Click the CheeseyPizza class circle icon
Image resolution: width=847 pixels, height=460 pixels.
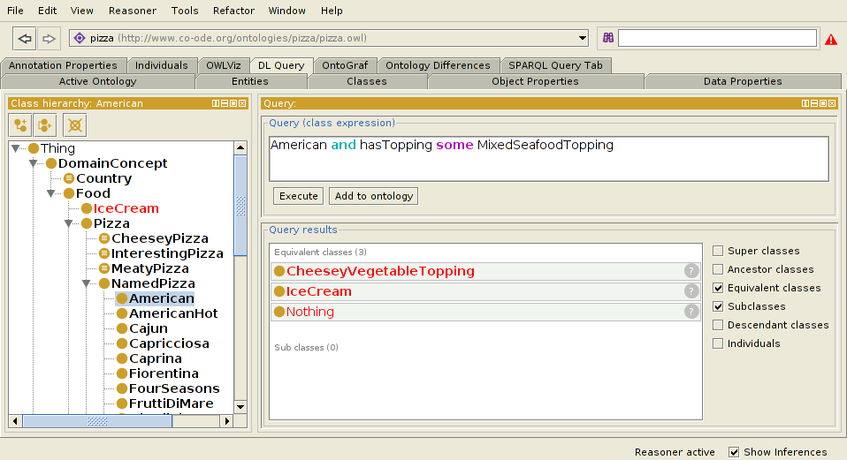click(x=104, y=238)
